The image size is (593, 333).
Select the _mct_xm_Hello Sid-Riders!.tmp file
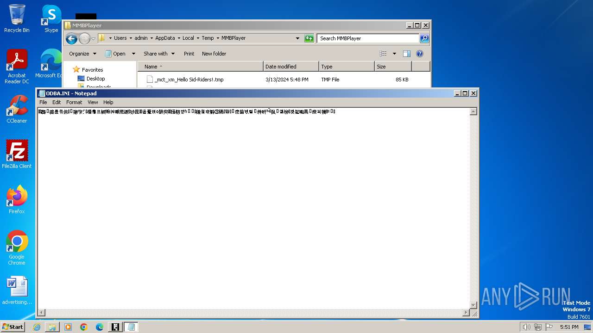point(189,80)
